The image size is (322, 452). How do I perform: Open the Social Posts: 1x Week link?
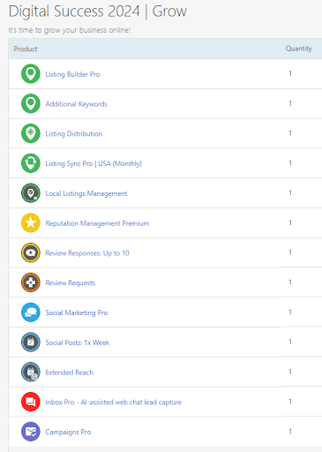78,343
